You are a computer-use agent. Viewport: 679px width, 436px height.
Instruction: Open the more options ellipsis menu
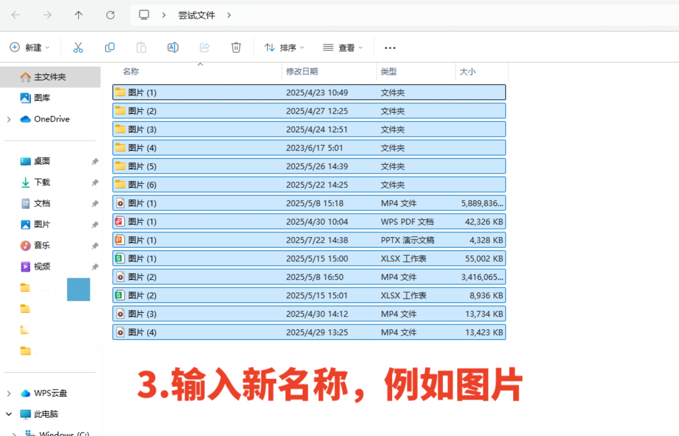tap(390, 48)
